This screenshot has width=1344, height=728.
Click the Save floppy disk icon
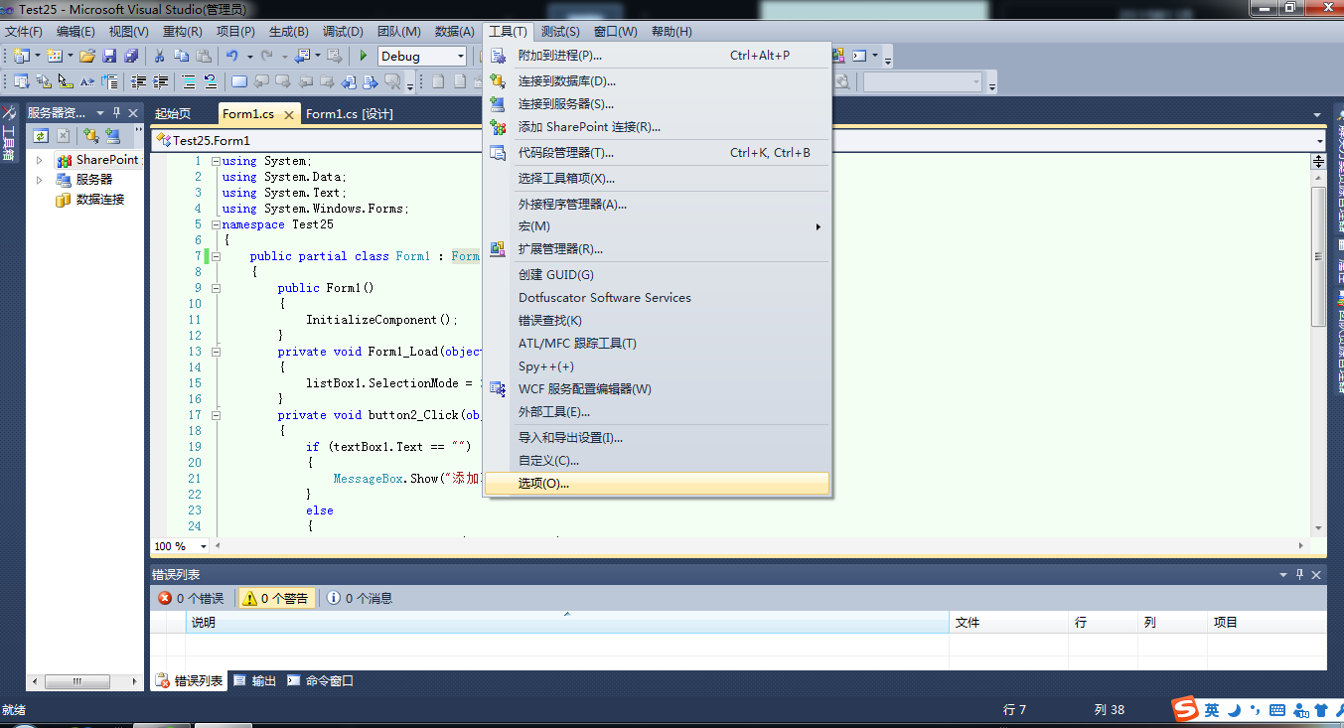[x=109, y=57]
